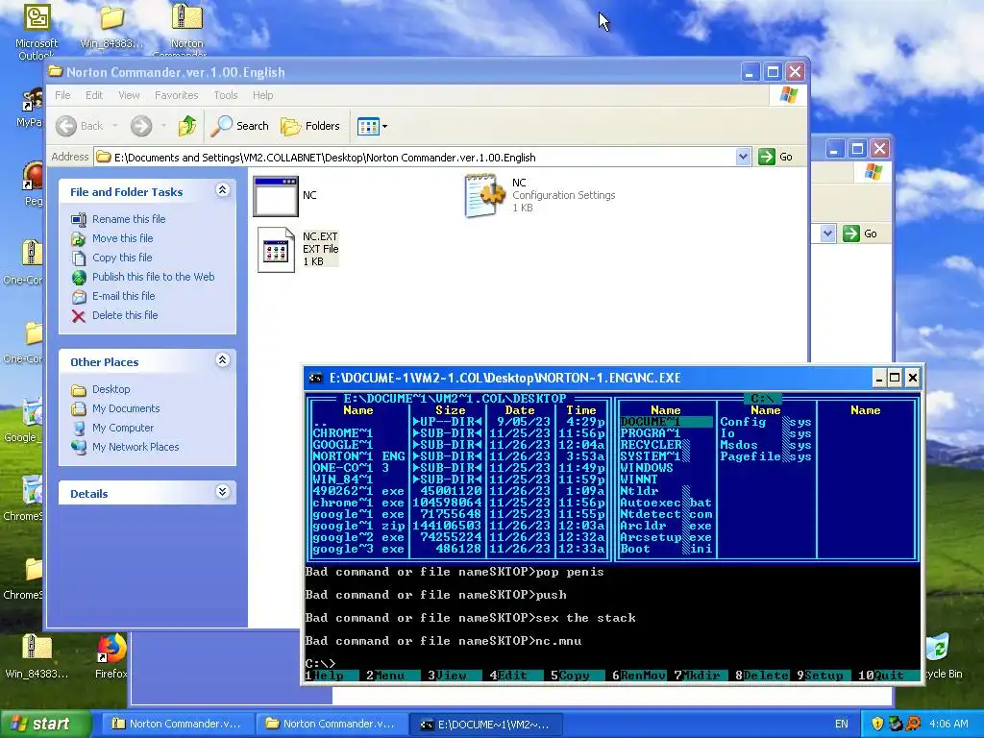Go to My Documents in Other Places
The height and width of the screenshot is (738, 984).
(x=126, y=408)
